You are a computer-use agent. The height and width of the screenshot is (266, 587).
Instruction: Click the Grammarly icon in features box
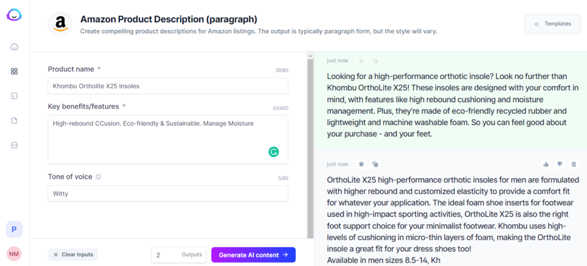[273, 152]
